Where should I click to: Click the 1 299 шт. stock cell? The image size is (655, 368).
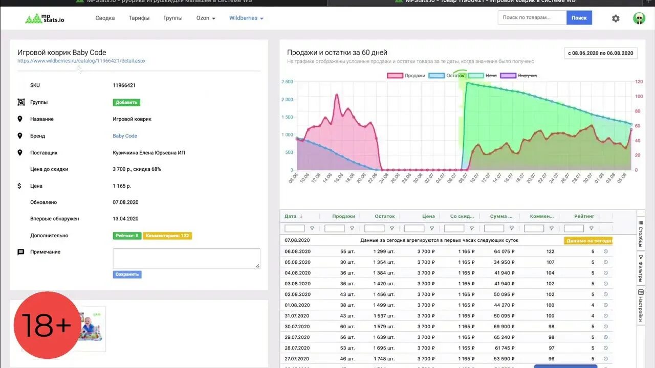pos(384,251)
